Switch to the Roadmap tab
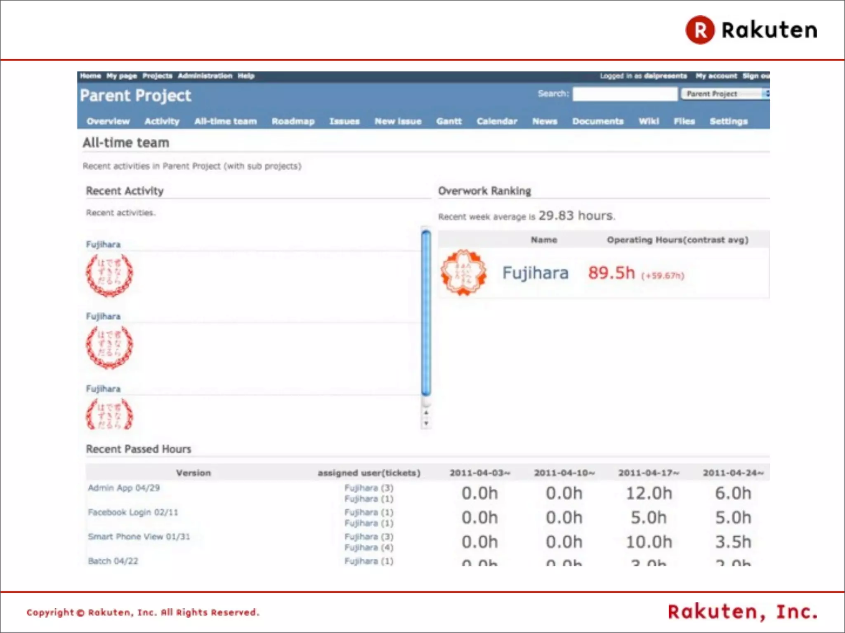The height and width of the screenshot is (633, 845). tap(293, 121)
